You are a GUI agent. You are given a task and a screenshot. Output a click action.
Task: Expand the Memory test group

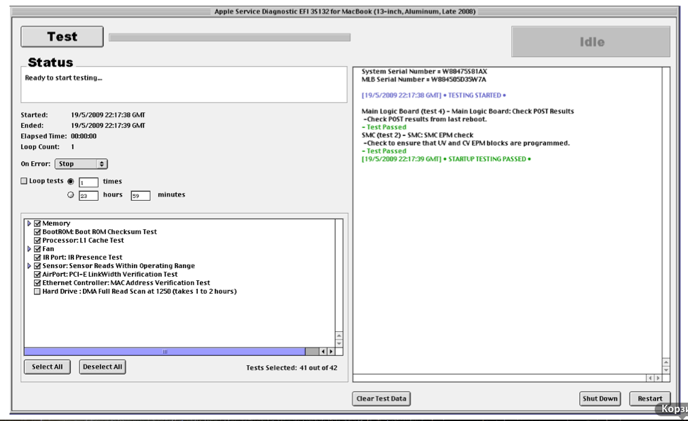(29, 224)
